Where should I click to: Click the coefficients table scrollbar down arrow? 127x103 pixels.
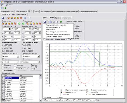point(41,100)
